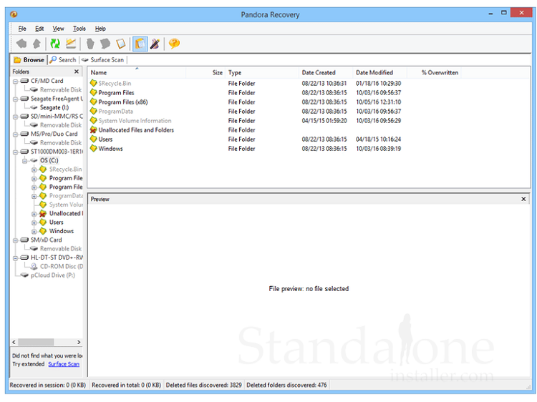Image resolution: width=537 pixels, height=402 pixels.
Task: Switch to the Search tab
Action: pyautogui.click(x=63, y=60)
